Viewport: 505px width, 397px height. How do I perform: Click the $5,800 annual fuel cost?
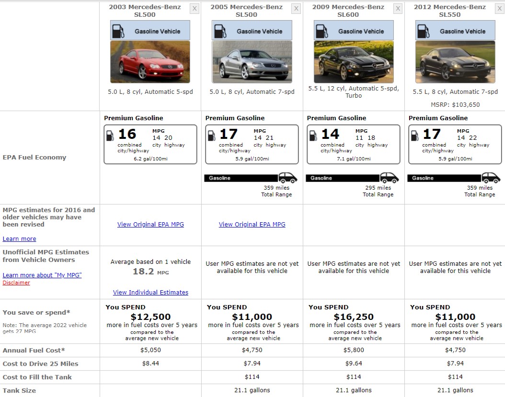point(354,350)
